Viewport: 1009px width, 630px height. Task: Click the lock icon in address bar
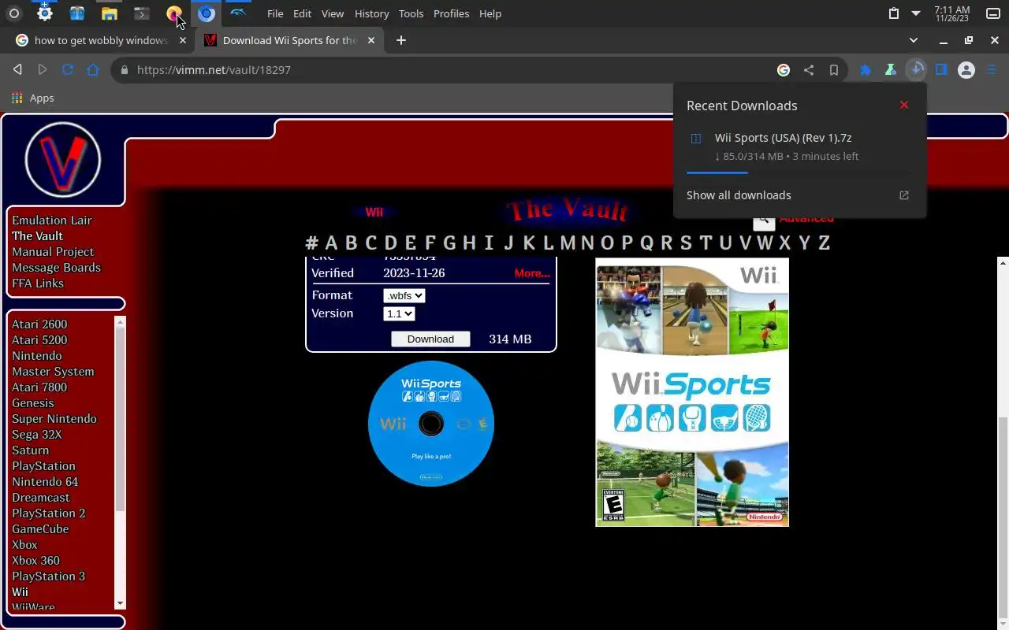click(124, 70)
